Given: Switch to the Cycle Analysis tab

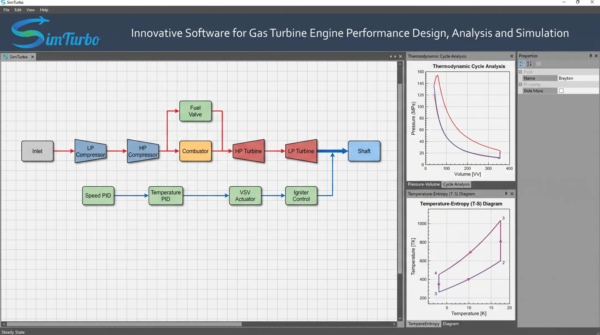Looking at the screenshot, I should click(x=456, y=184).
